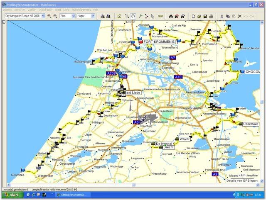The height and width of the screenshot is (200, 266).
Task: Undo last action toolbar icon
Action: pos(246,16)
